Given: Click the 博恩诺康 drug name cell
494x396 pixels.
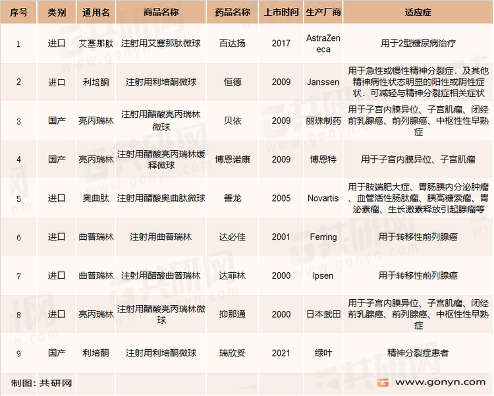Looking at the screenshot, I should (x=233, y=159).
